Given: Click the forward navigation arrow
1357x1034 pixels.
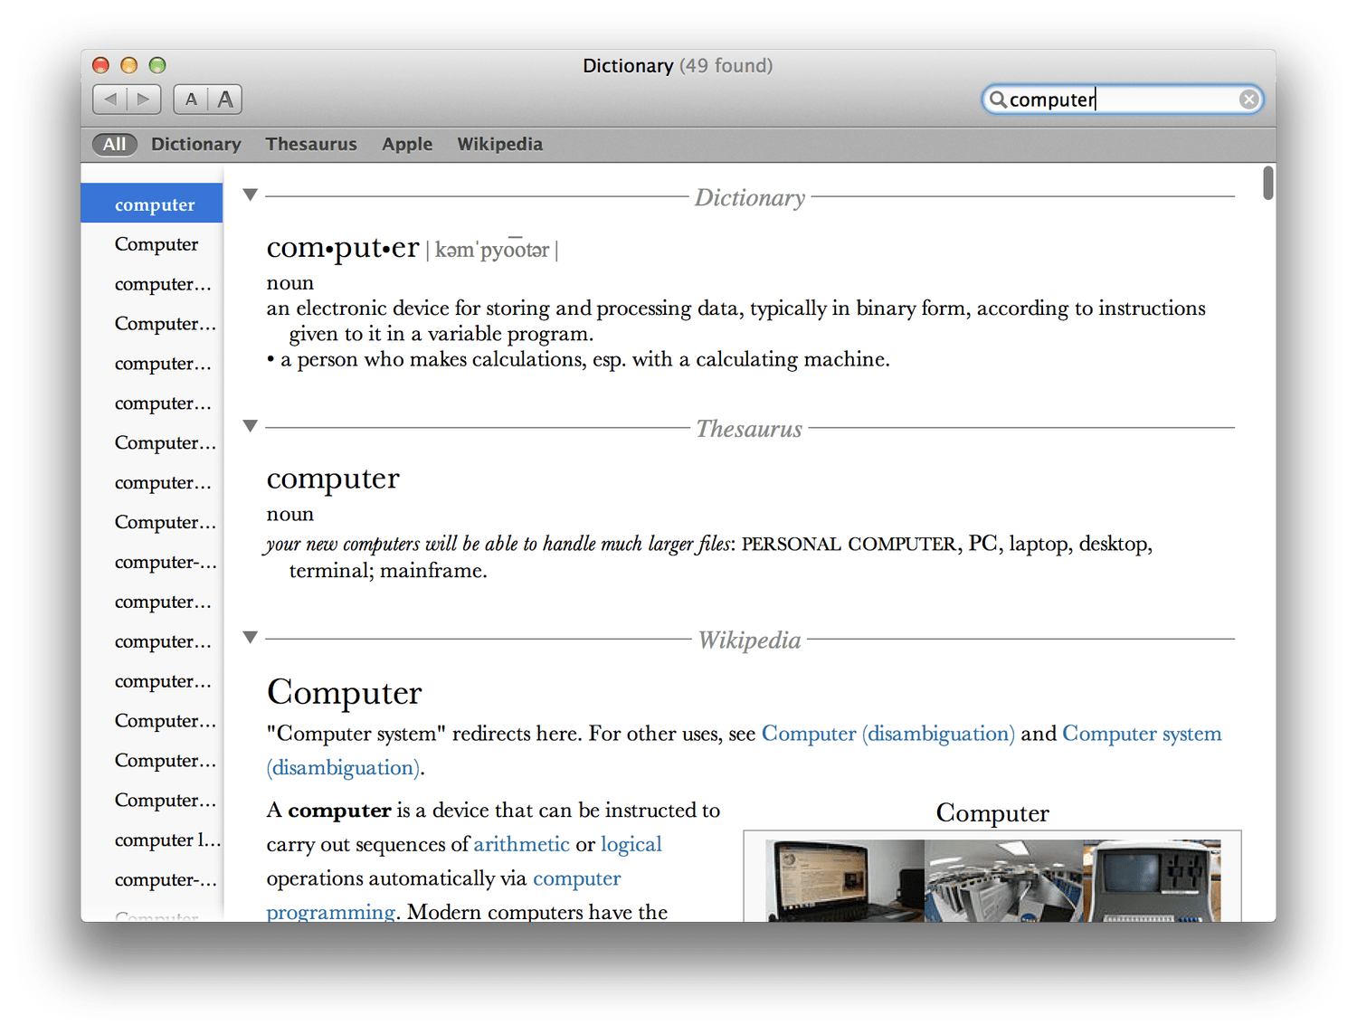Looking at the screenshot, I should click(x=144, y=100).
